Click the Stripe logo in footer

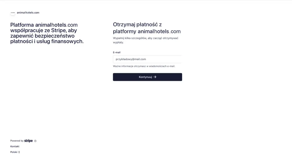29,141
